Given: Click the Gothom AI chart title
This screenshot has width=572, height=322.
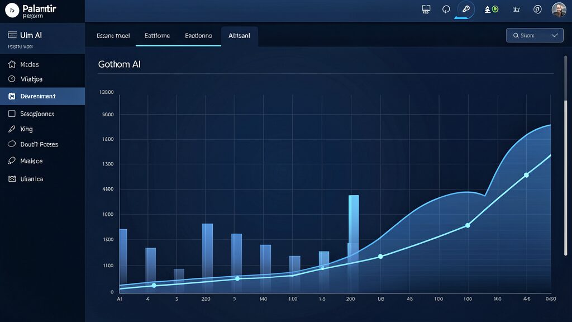Looking at the screenshot, I should point(120,64).
